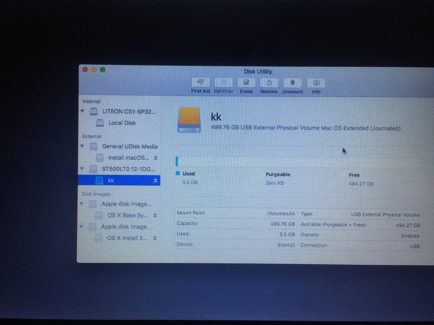Click the Capacity 499.76 GB value
The height and width of the screenshot is (325, 434).
tap(283, 224)
